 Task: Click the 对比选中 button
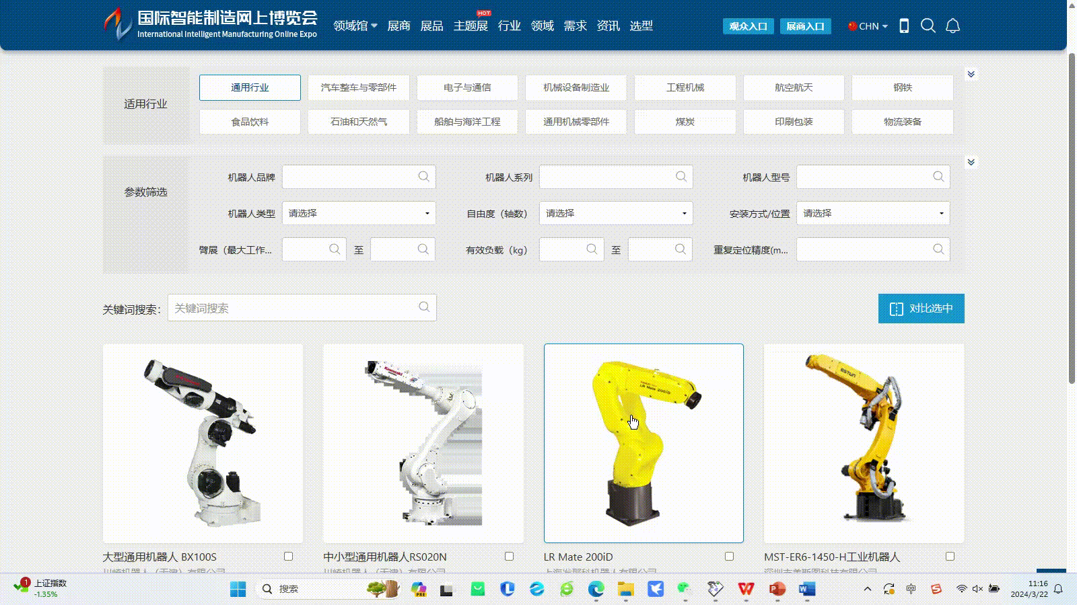[x=921, y=309]
